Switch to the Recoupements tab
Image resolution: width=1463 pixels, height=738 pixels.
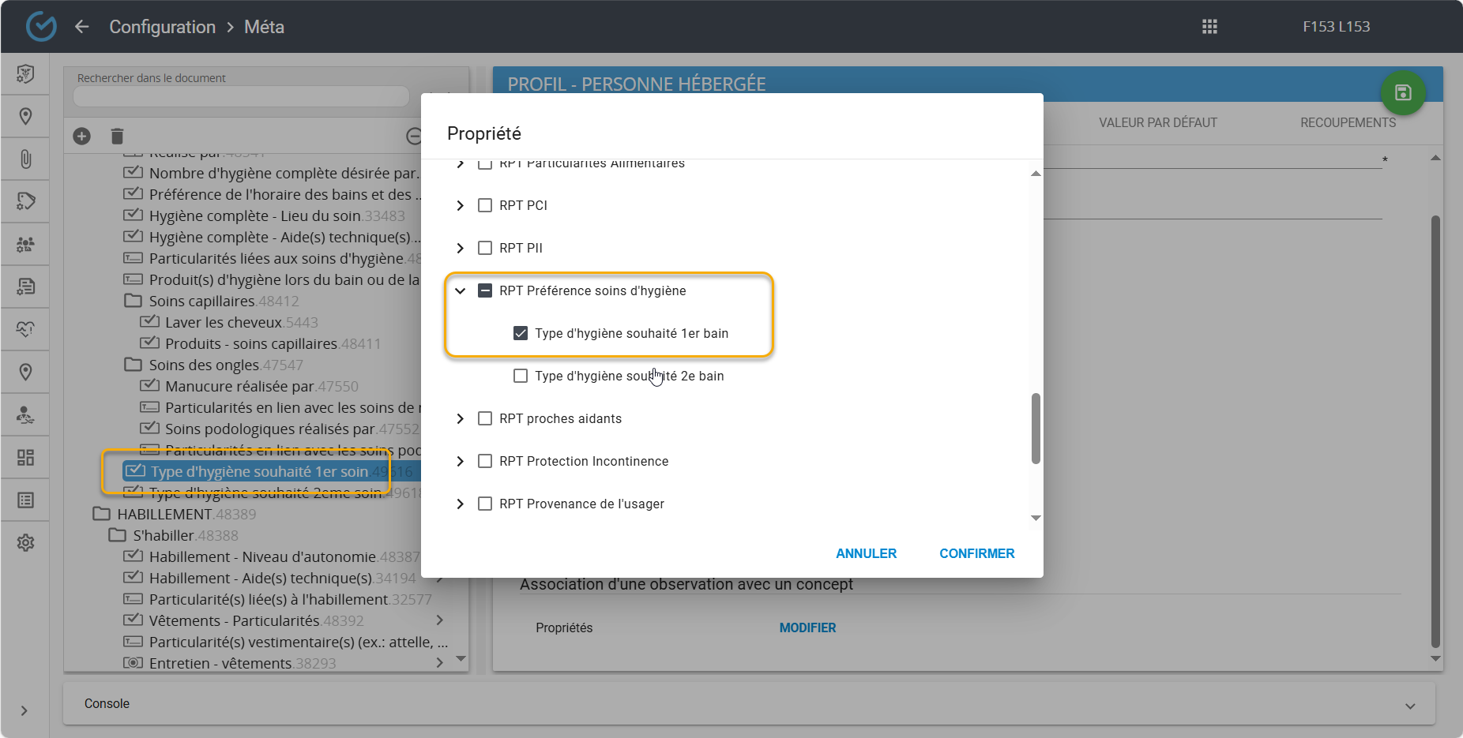pyautogui.click(x=1348, y=122)
